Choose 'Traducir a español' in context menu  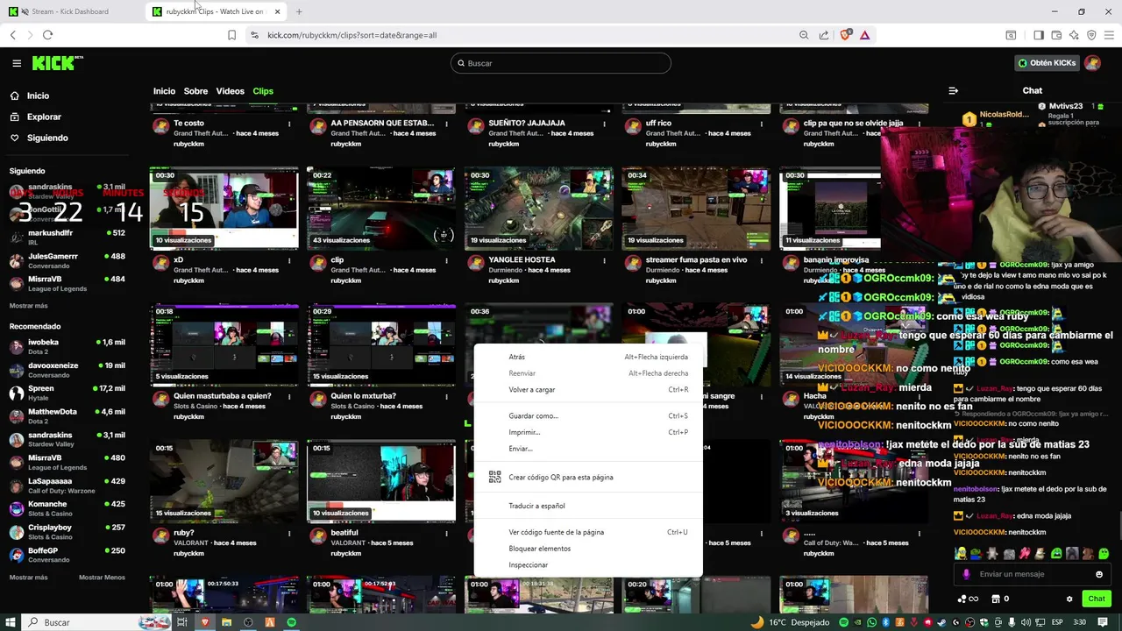click(x=588, y=506)
